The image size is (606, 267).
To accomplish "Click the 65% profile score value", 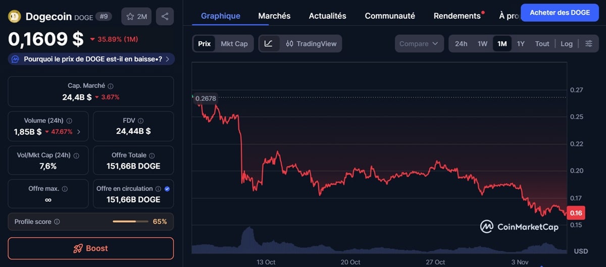I will pos(160,222).
